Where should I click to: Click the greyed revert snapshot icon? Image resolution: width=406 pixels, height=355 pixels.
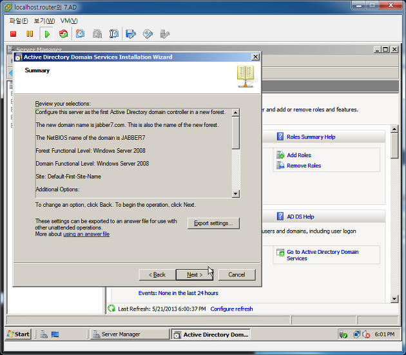tap(97, 34)
